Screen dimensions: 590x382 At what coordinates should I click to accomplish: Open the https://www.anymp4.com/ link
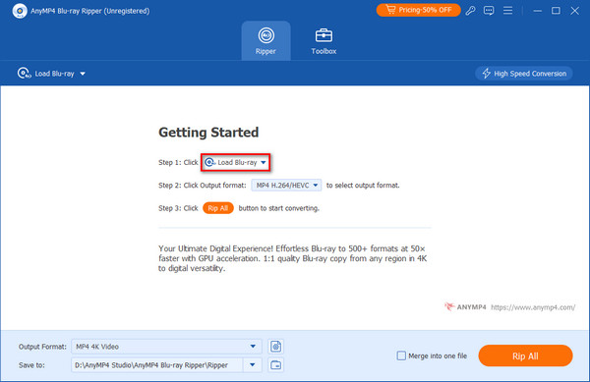[x=533, y=307]
